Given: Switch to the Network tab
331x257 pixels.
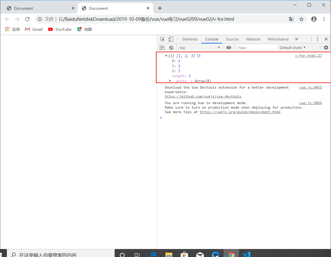Looking at the screenshot, I should point(253,39).
